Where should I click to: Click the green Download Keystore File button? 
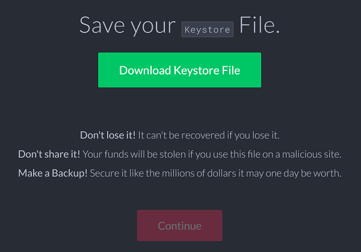point(179,70)
